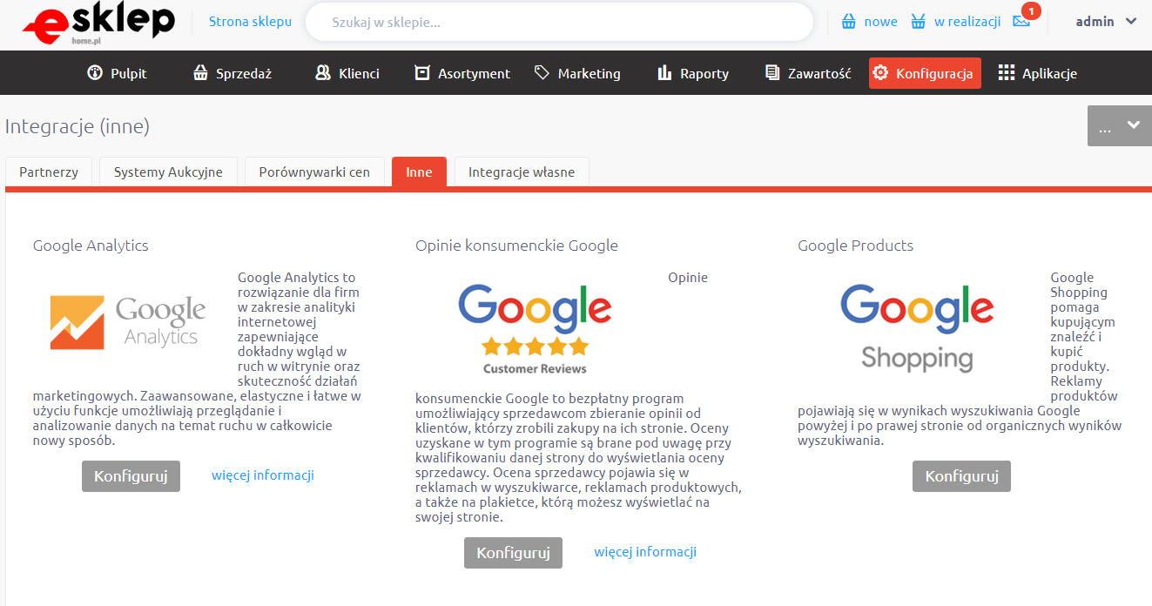Expand the admin account dropdown
Viewport: 1152px width, 606px height.
[x=1106, y=22]
